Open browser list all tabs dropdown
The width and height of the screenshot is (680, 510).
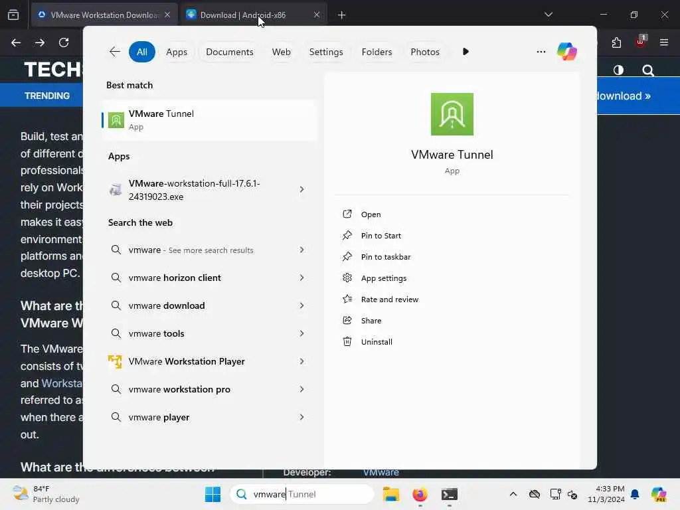point(548,15)
